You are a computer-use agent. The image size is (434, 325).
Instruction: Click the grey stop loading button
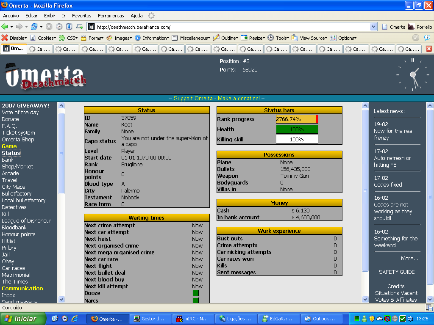(49, 27)
